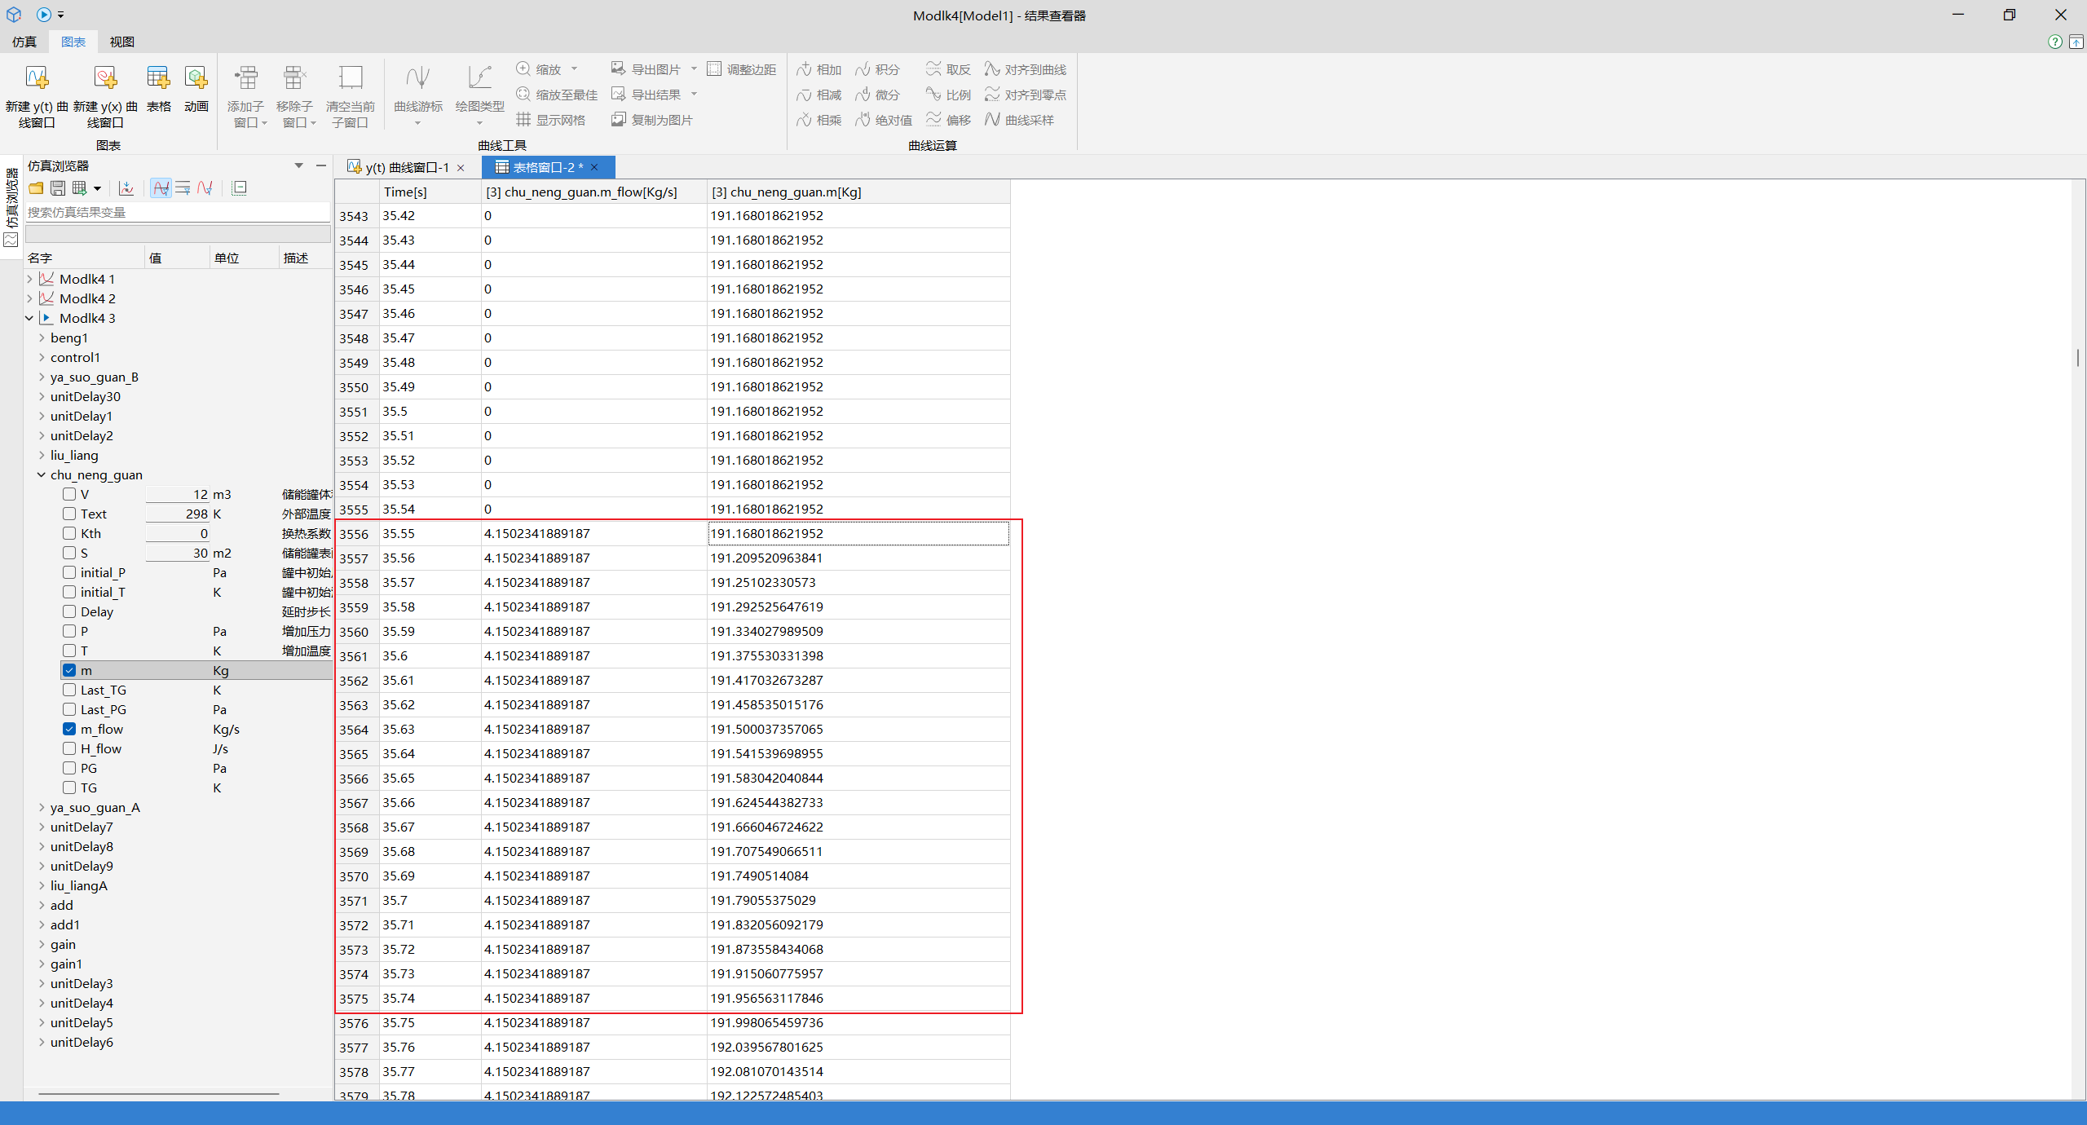This screenshot has height=1125, width=2087.
Task: Uncheck the m_flow variable checkbox
Action: pyautogui.click(x=69, y=729)
